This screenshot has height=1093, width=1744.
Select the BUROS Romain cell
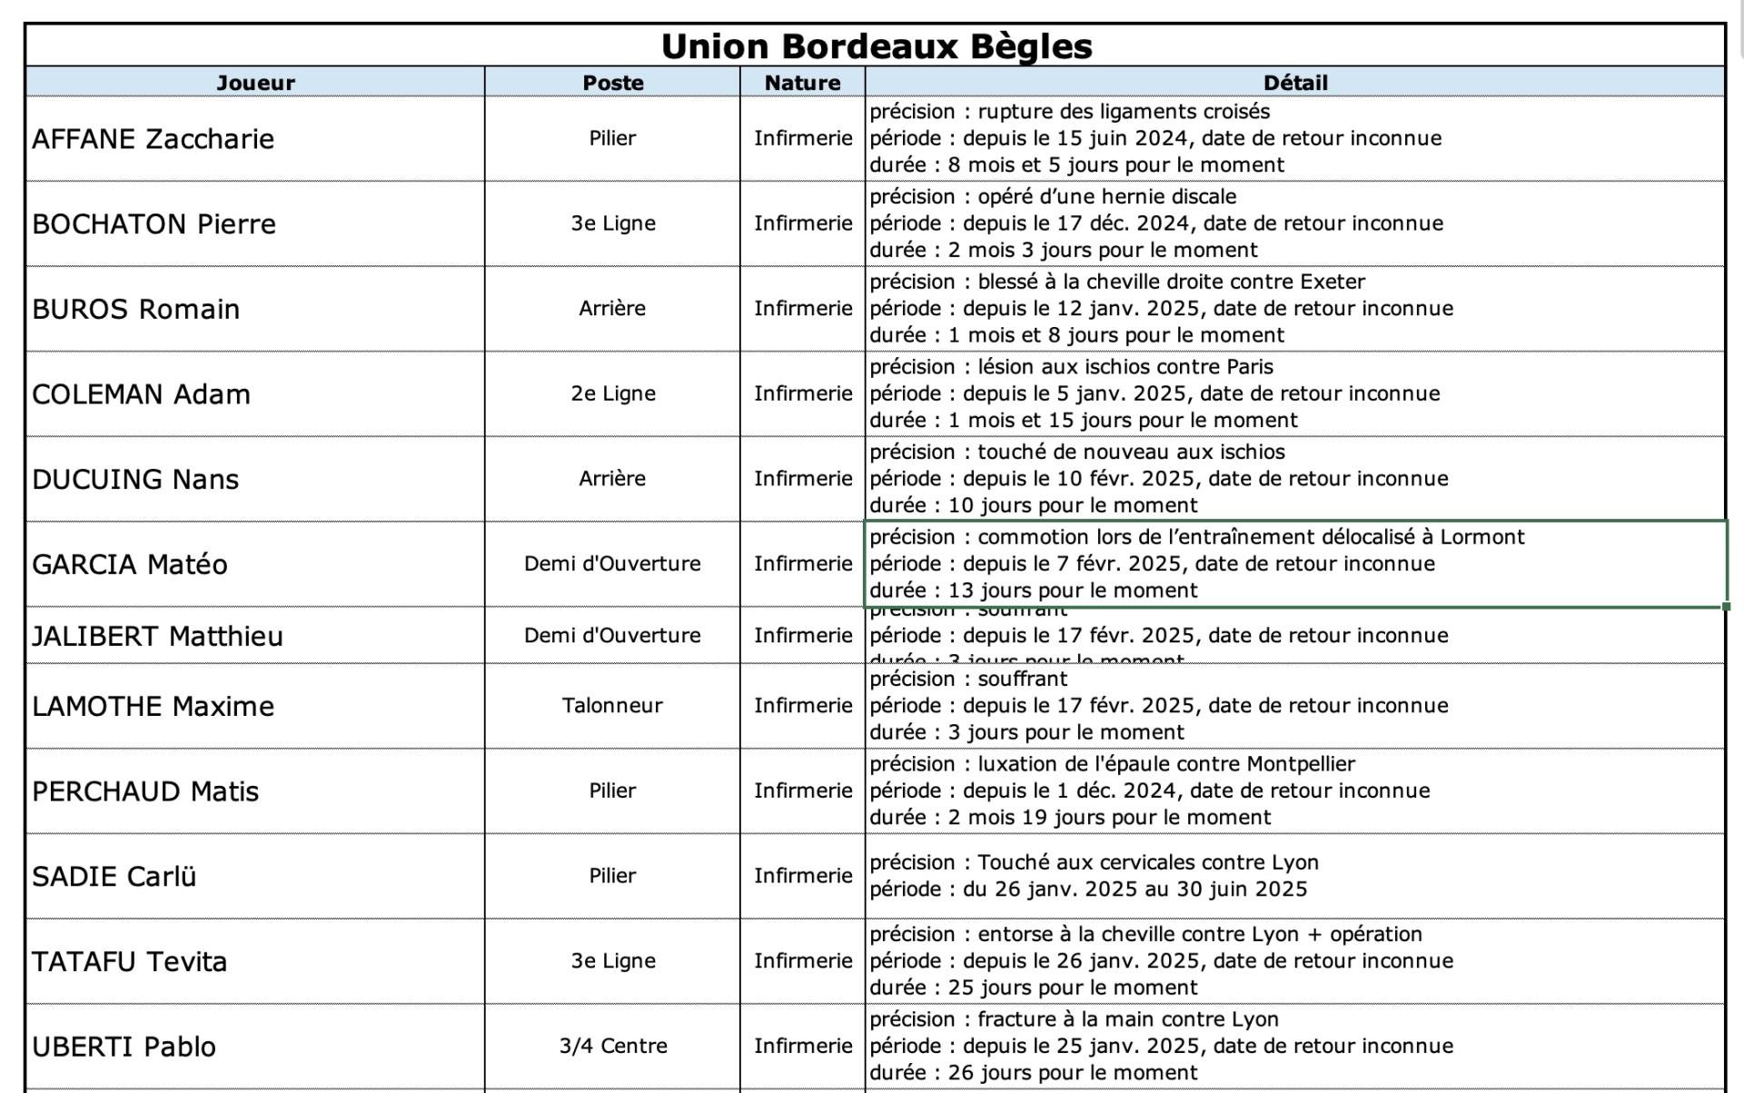pyautogui.click(x=255, y=309)
